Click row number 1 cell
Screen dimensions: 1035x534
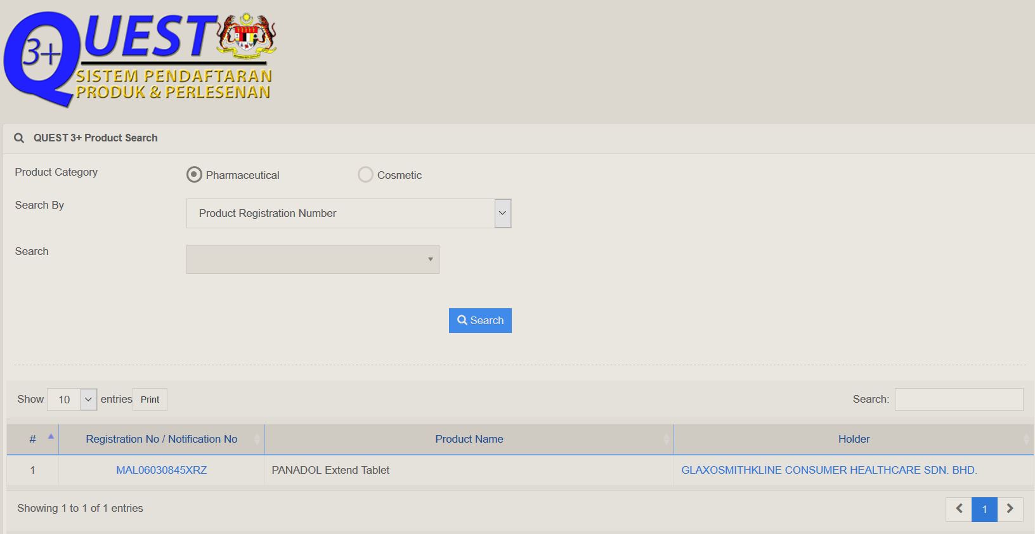click(x=33, y=471)
